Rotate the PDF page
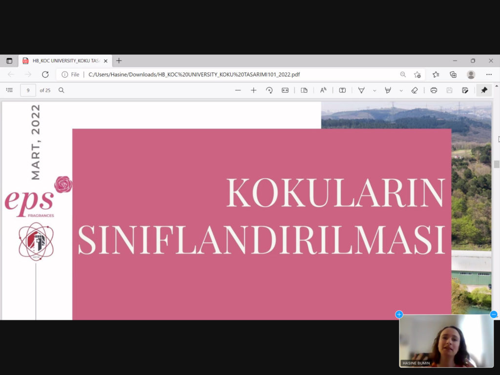This screenshot has height=375, width=500. coord(269,90)
